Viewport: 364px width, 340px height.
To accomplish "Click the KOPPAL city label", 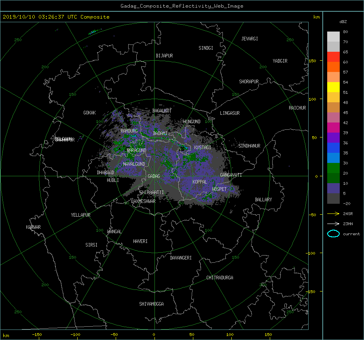I will pos(200,182).
